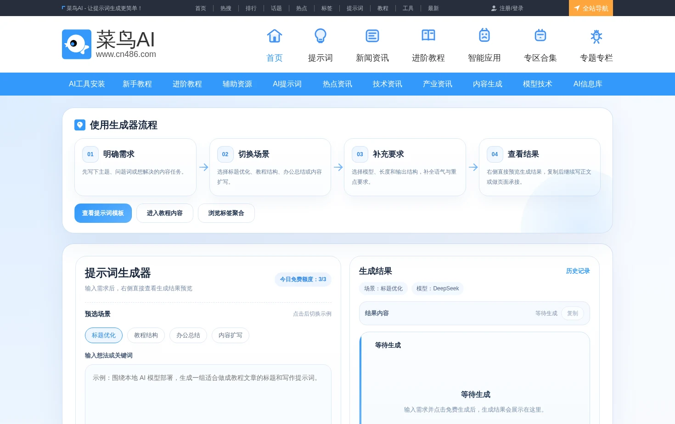Image resolution: width=675 pixels, height=424 pixels.
Task: Click the 查看提示词模板 button
Action: click(103, 213)
